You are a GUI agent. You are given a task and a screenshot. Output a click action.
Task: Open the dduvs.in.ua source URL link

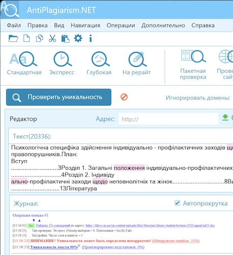point(150,225)
